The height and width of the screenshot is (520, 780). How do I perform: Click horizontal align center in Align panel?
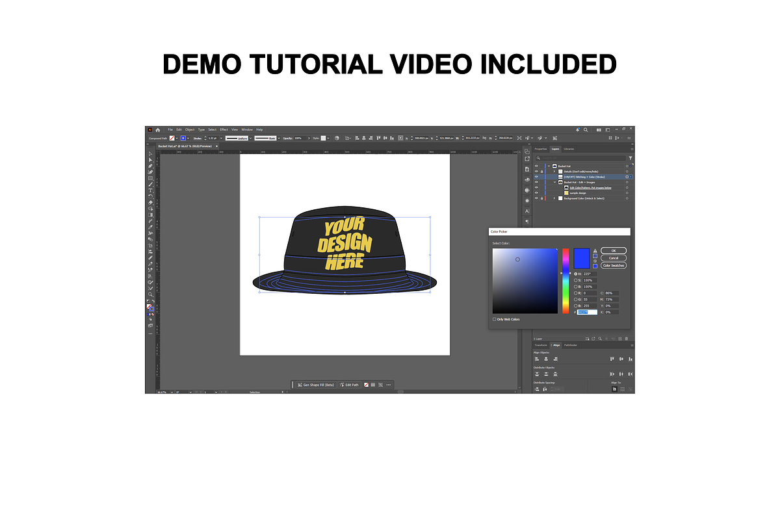point(546,359)
